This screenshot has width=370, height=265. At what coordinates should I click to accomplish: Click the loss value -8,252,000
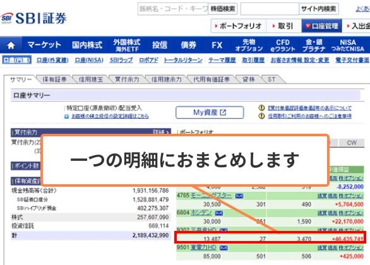click(350, 187)
